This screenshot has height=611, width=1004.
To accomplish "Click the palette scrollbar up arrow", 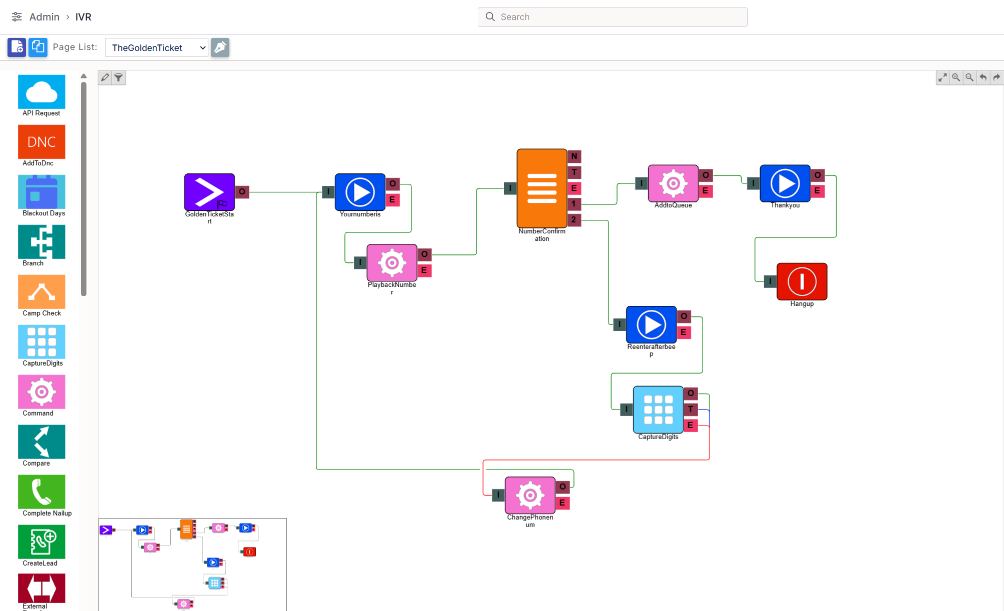I will (83, 76).
